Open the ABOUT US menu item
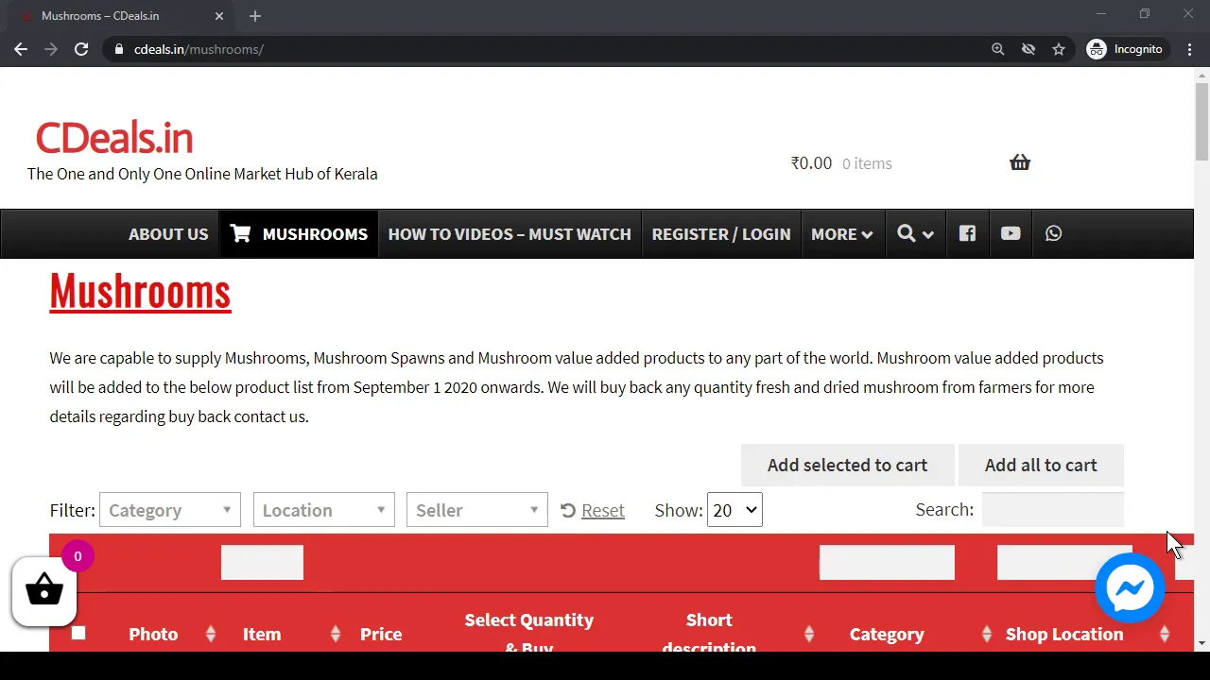The image size is (1210, 680). (x=168, y=233)
